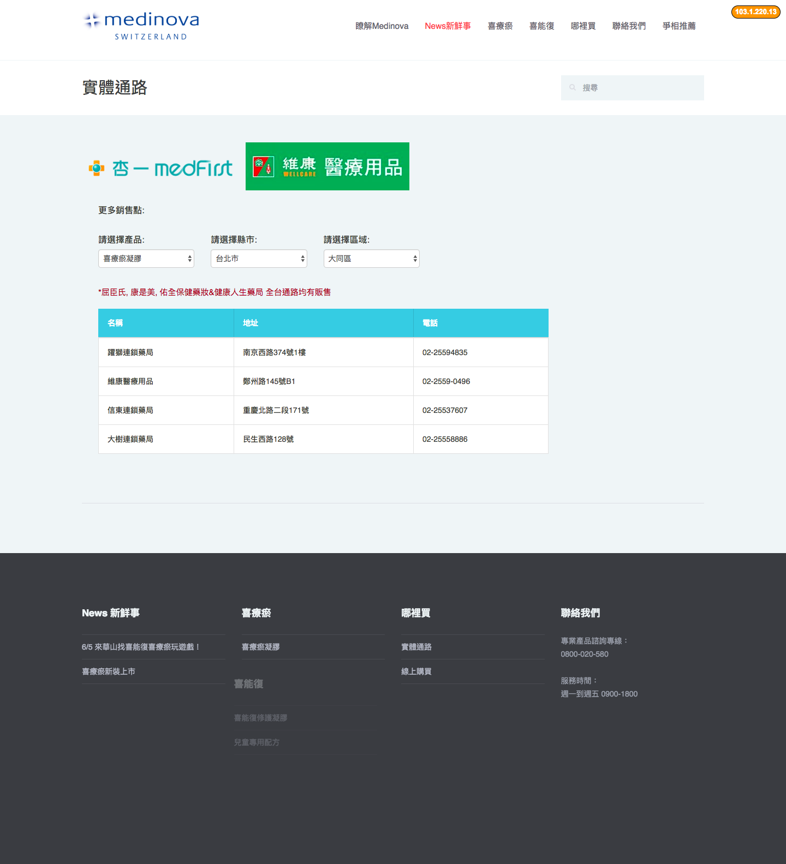Focus the 搜尋 search field

point(639,88)
